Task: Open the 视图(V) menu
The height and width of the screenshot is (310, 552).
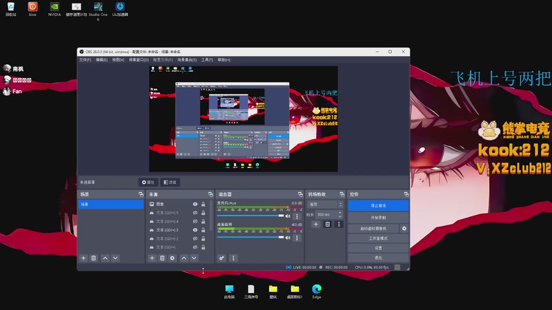Action: pyautogui.click(x=118, y=60)
